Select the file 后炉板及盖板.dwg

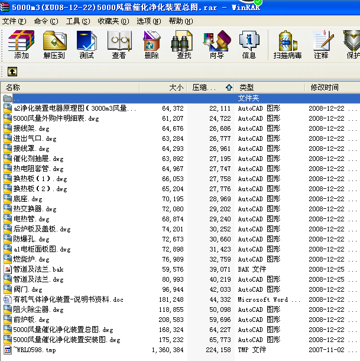(x=42, y=229)
